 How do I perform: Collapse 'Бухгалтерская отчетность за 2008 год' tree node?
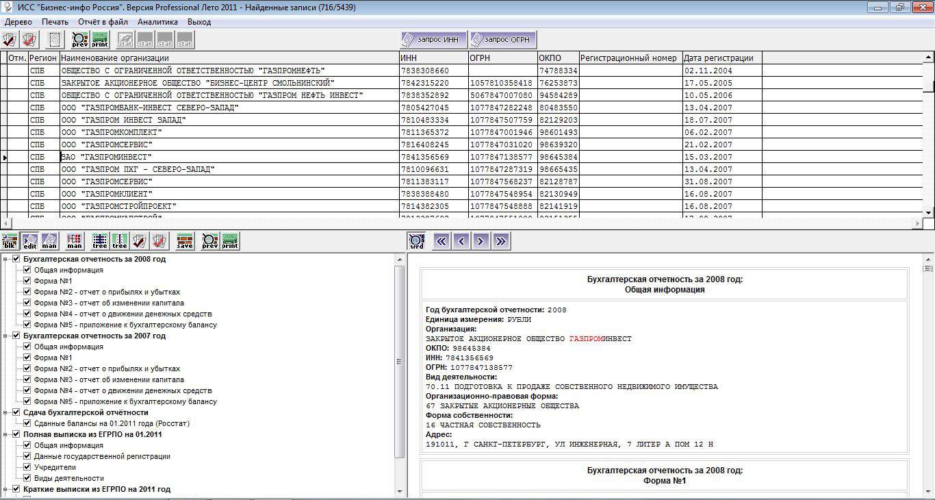6,259
